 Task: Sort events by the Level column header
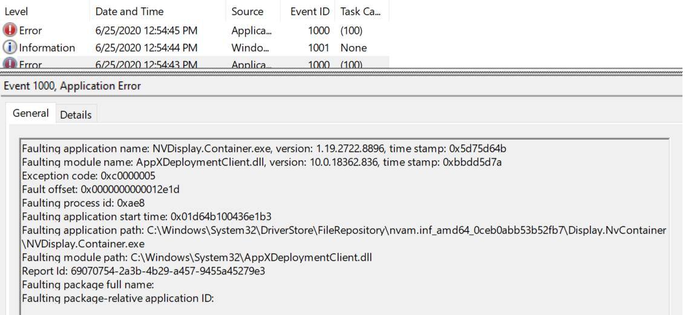(16, 11)
